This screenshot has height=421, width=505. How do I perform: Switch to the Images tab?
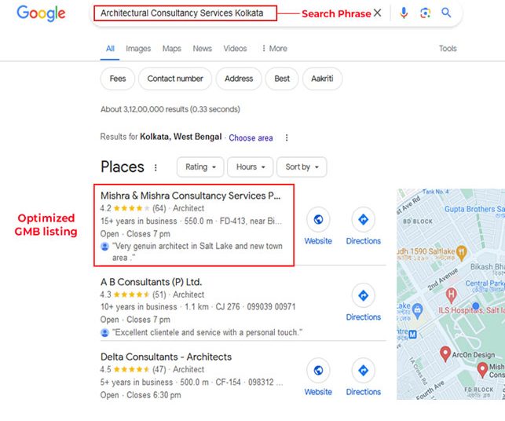click(x=138, y=49)
